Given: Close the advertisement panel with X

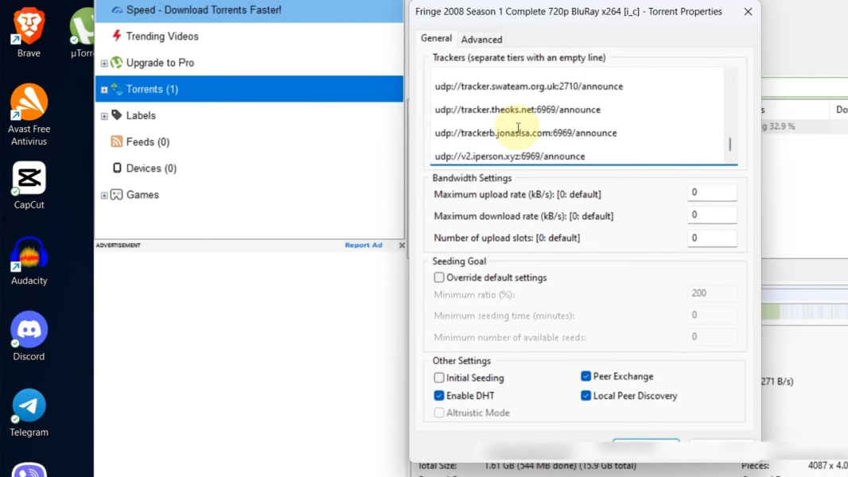Looking at the screenshot, I should (x=401, y=245).
